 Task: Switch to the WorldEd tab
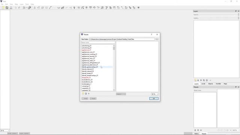pos(218,84)
